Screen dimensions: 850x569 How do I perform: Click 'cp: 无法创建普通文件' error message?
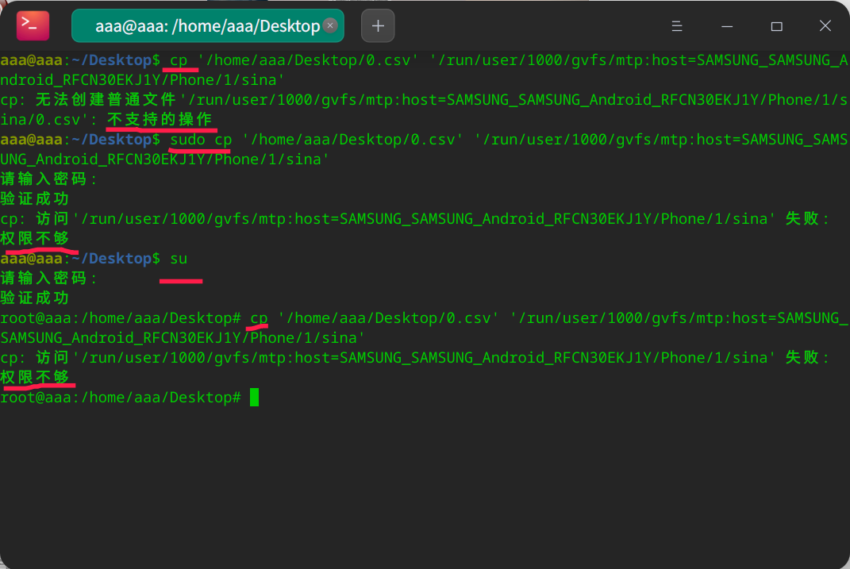[x=88, y=100]
